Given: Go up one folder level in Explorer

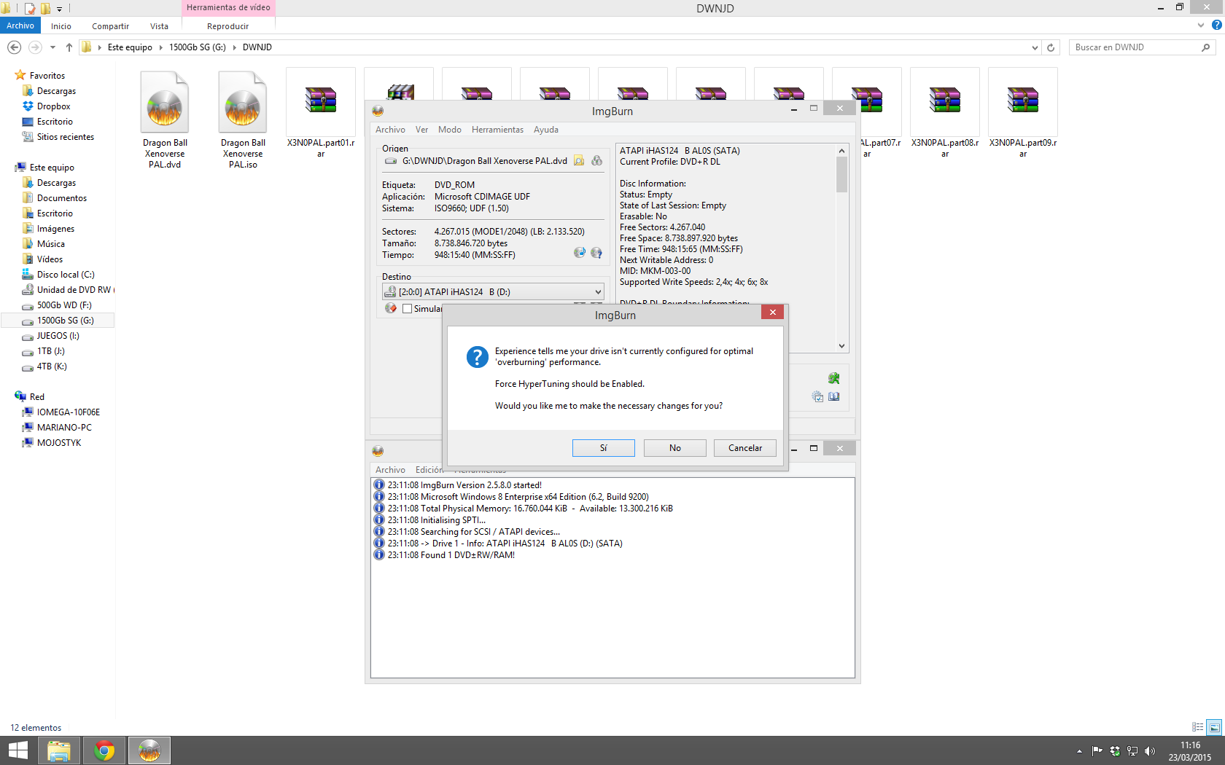Looking at the screenshot, I should (69, 47).
